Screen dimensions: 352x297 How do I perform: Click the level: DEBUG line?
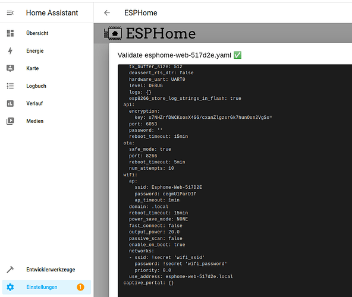pyautogui.click(x=146, y=86)
